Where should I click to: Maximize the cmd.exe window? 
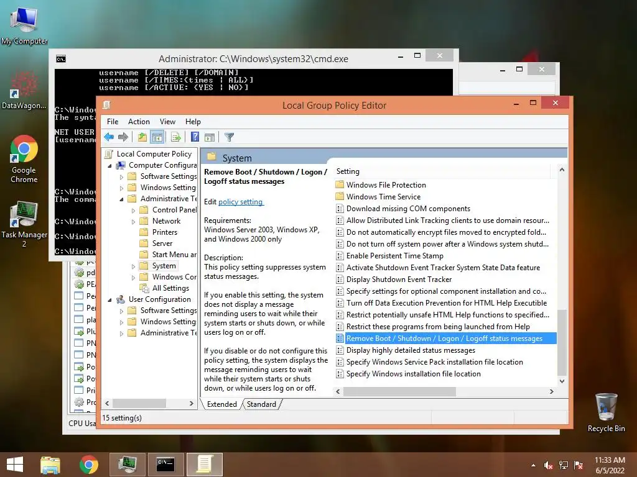tap(417, 55)
